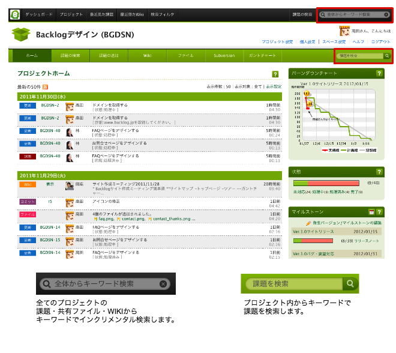396x353 pixels.
Task: Open the RSS feed icon next to 最新の50件
Action: point(45,87)
